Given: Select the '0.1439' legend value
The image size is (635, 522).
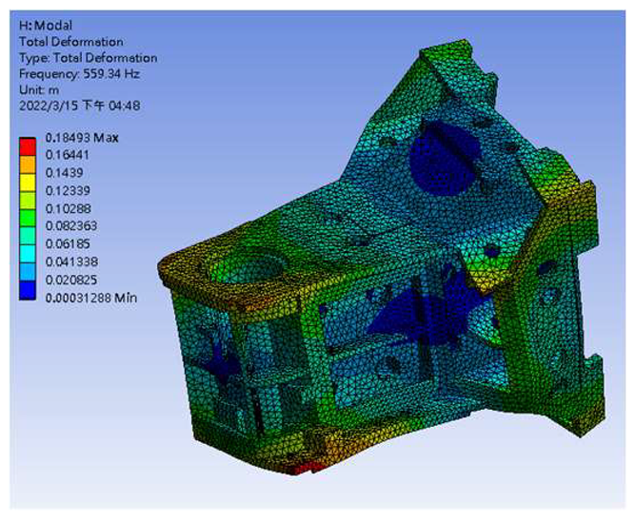Looking at the screenshot, I should [x=65, y=173].
